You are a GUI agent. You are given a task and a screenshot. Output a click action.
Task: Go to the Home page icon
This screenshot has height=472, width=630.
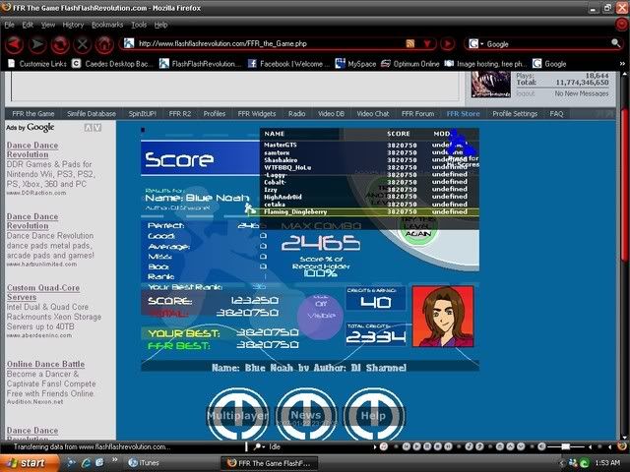tap(104, 44)
